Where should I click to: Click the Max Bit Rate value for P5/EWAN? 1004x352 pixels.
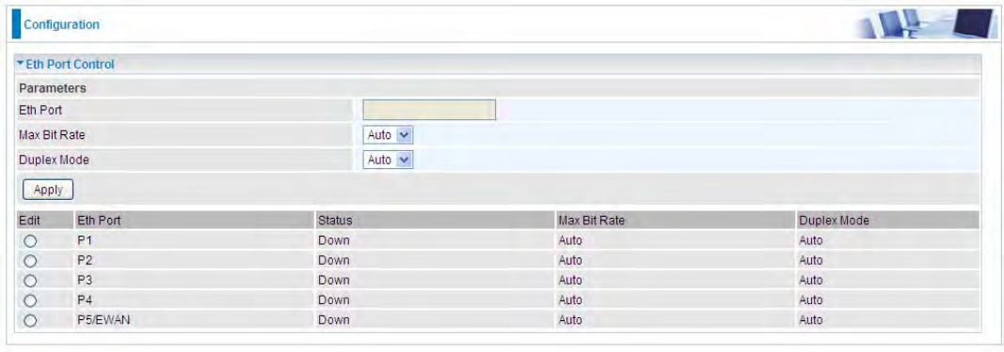[x=570, y=319]
